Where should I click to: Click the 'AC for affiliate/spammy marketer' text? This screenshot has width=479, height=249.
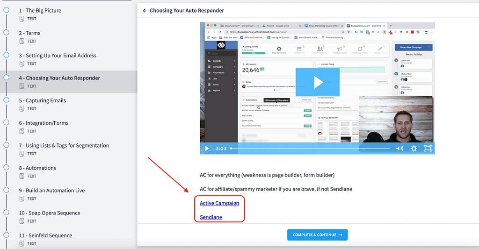coord(276,189)
